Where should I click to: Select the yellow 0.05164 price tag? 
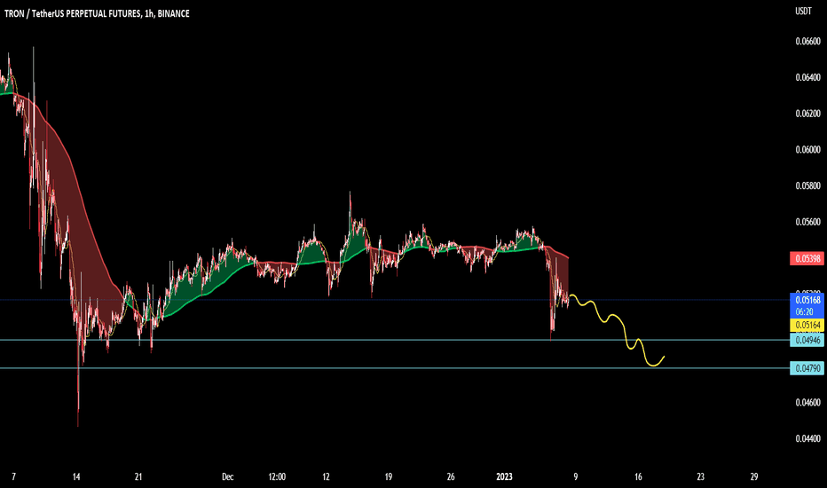click(x=807, y=325)
